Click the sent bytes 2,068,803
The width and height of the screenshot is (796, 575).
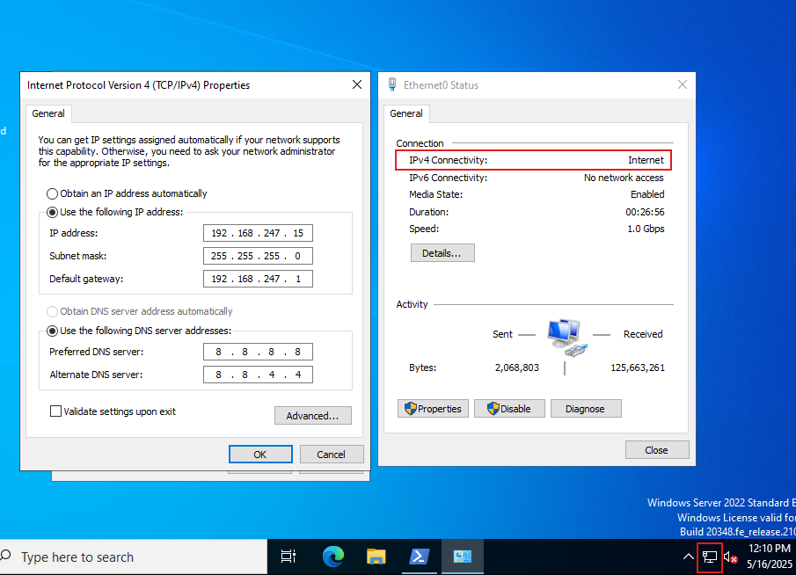517,368
